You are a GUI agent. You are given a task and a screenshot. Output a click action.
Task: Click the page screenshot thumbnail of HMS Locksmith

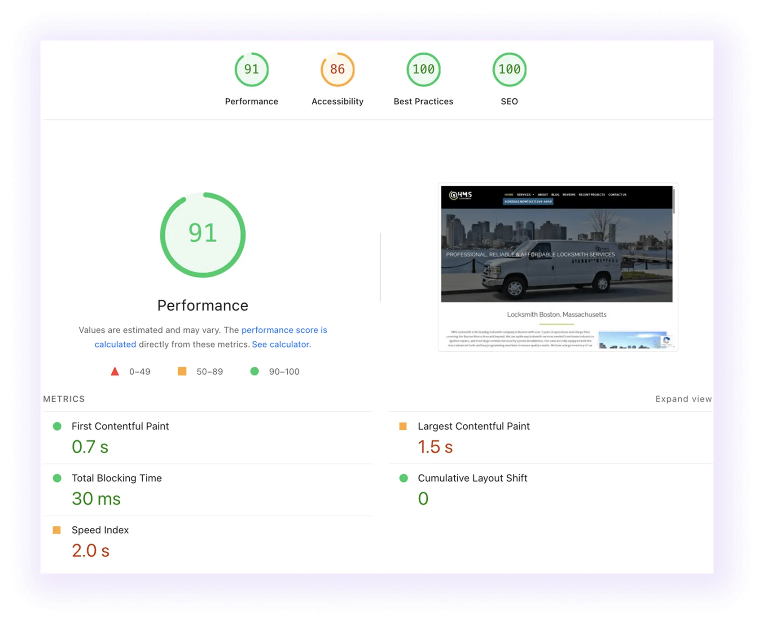557,267
